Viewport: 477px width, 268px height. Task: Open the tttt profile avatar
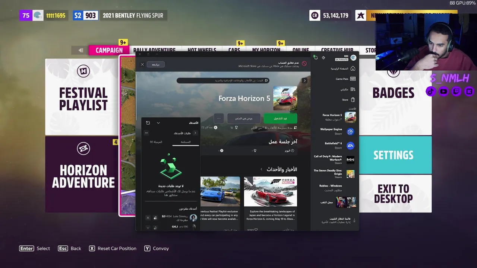pos(353,58)
